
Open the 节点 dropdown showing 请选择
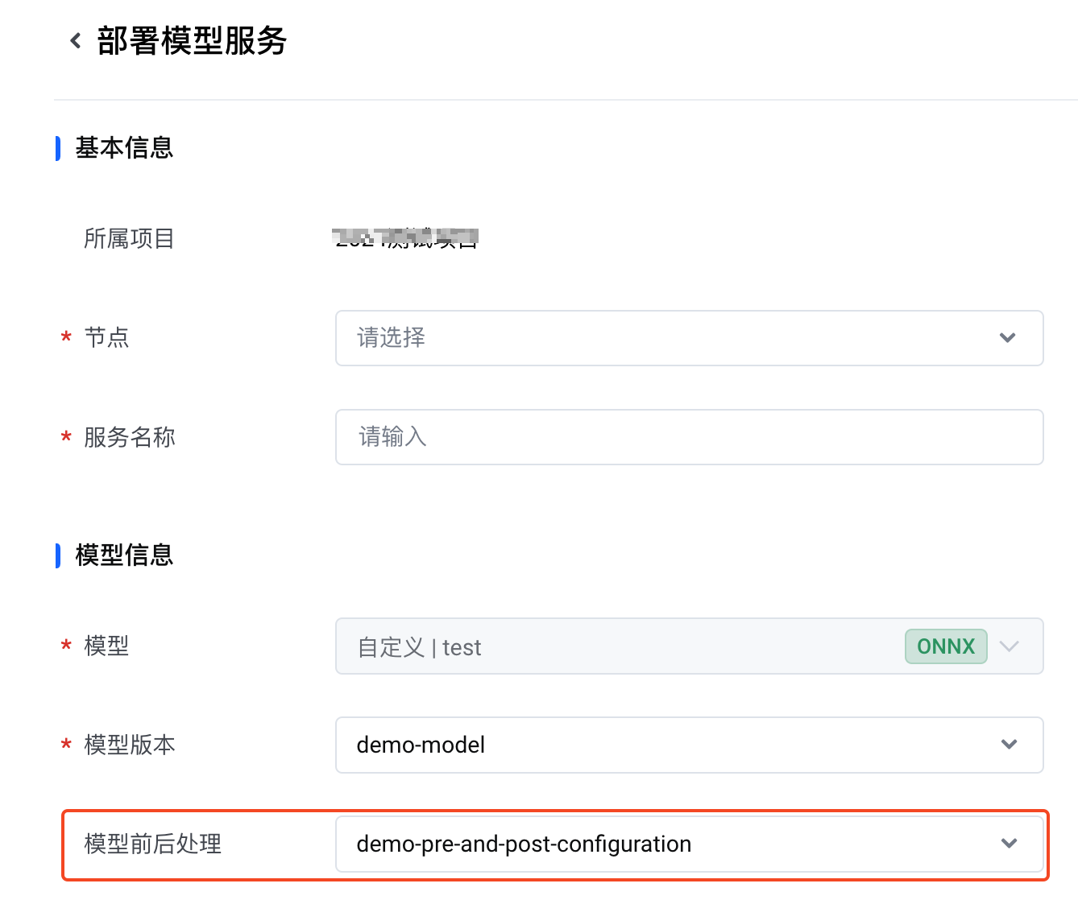click(x=689, y=338)
